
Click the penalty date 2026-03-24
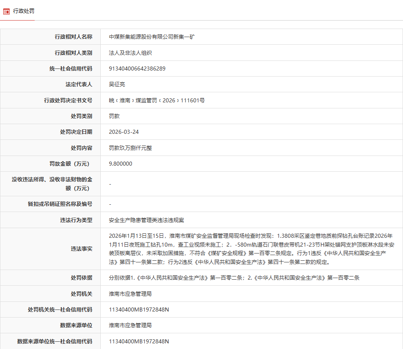[x=124, y=132]
